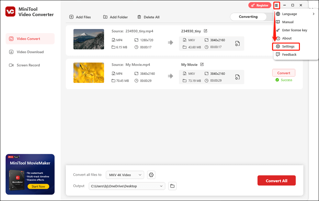Image resolution: width=319 pixels, height=201 pixels.
Task: Click the Convert All button
Action: tap(277, 181)
